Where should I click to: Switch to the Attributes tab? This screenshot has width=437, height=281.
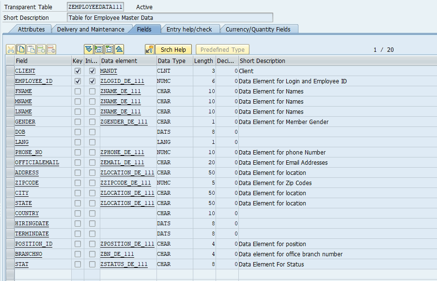coord(31,29)
